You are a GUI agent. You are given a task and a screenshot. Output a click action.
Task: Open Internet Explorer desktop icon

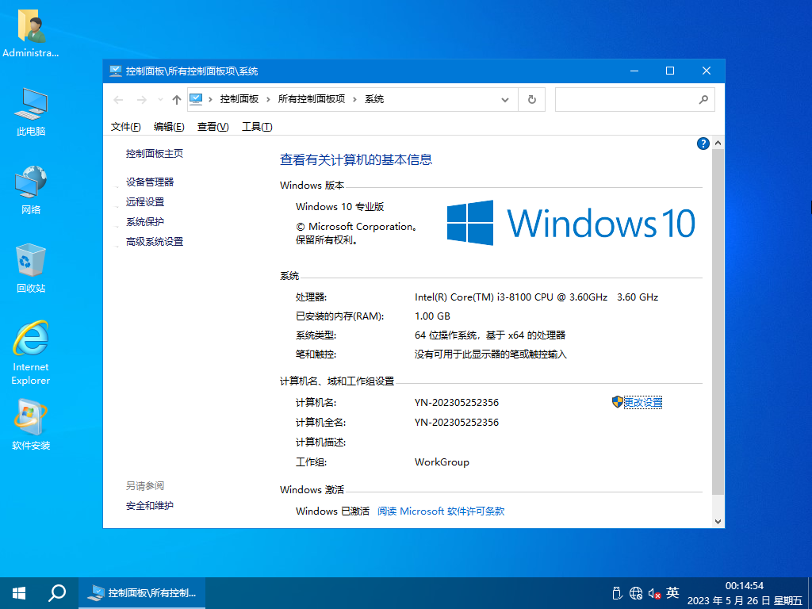point(31,352)
